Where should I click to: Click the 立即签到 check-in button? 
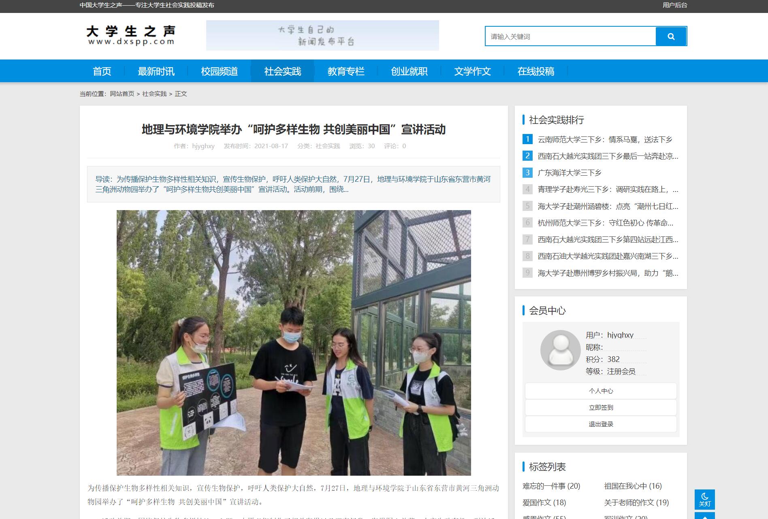pyautogui.click(x=601, y=408)
